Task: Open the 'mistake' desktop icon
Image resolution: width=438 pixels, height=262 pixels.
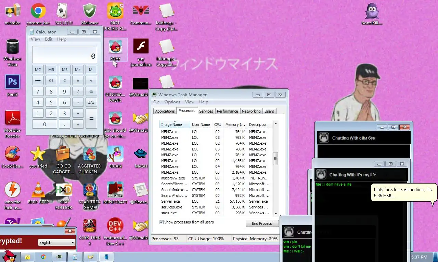Action: click(x=13, y=14)
